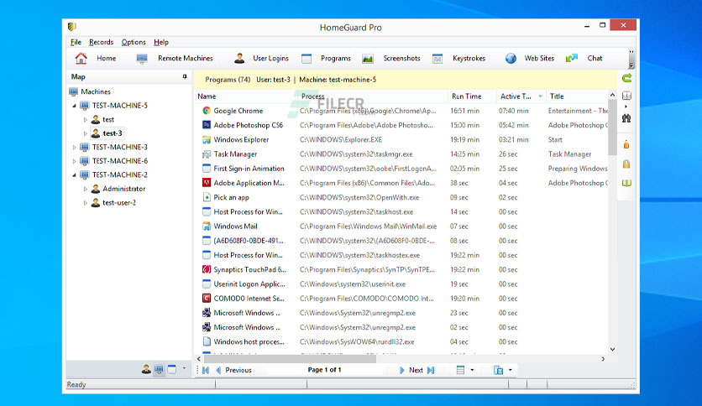Sort by the Title column header

click(x=577, y=96)
